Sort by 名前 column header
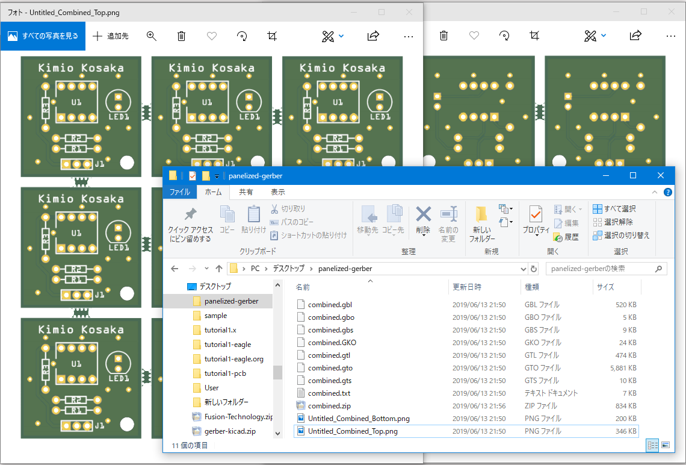This screenshot has height=465, width=686. (x=303, y=287)
